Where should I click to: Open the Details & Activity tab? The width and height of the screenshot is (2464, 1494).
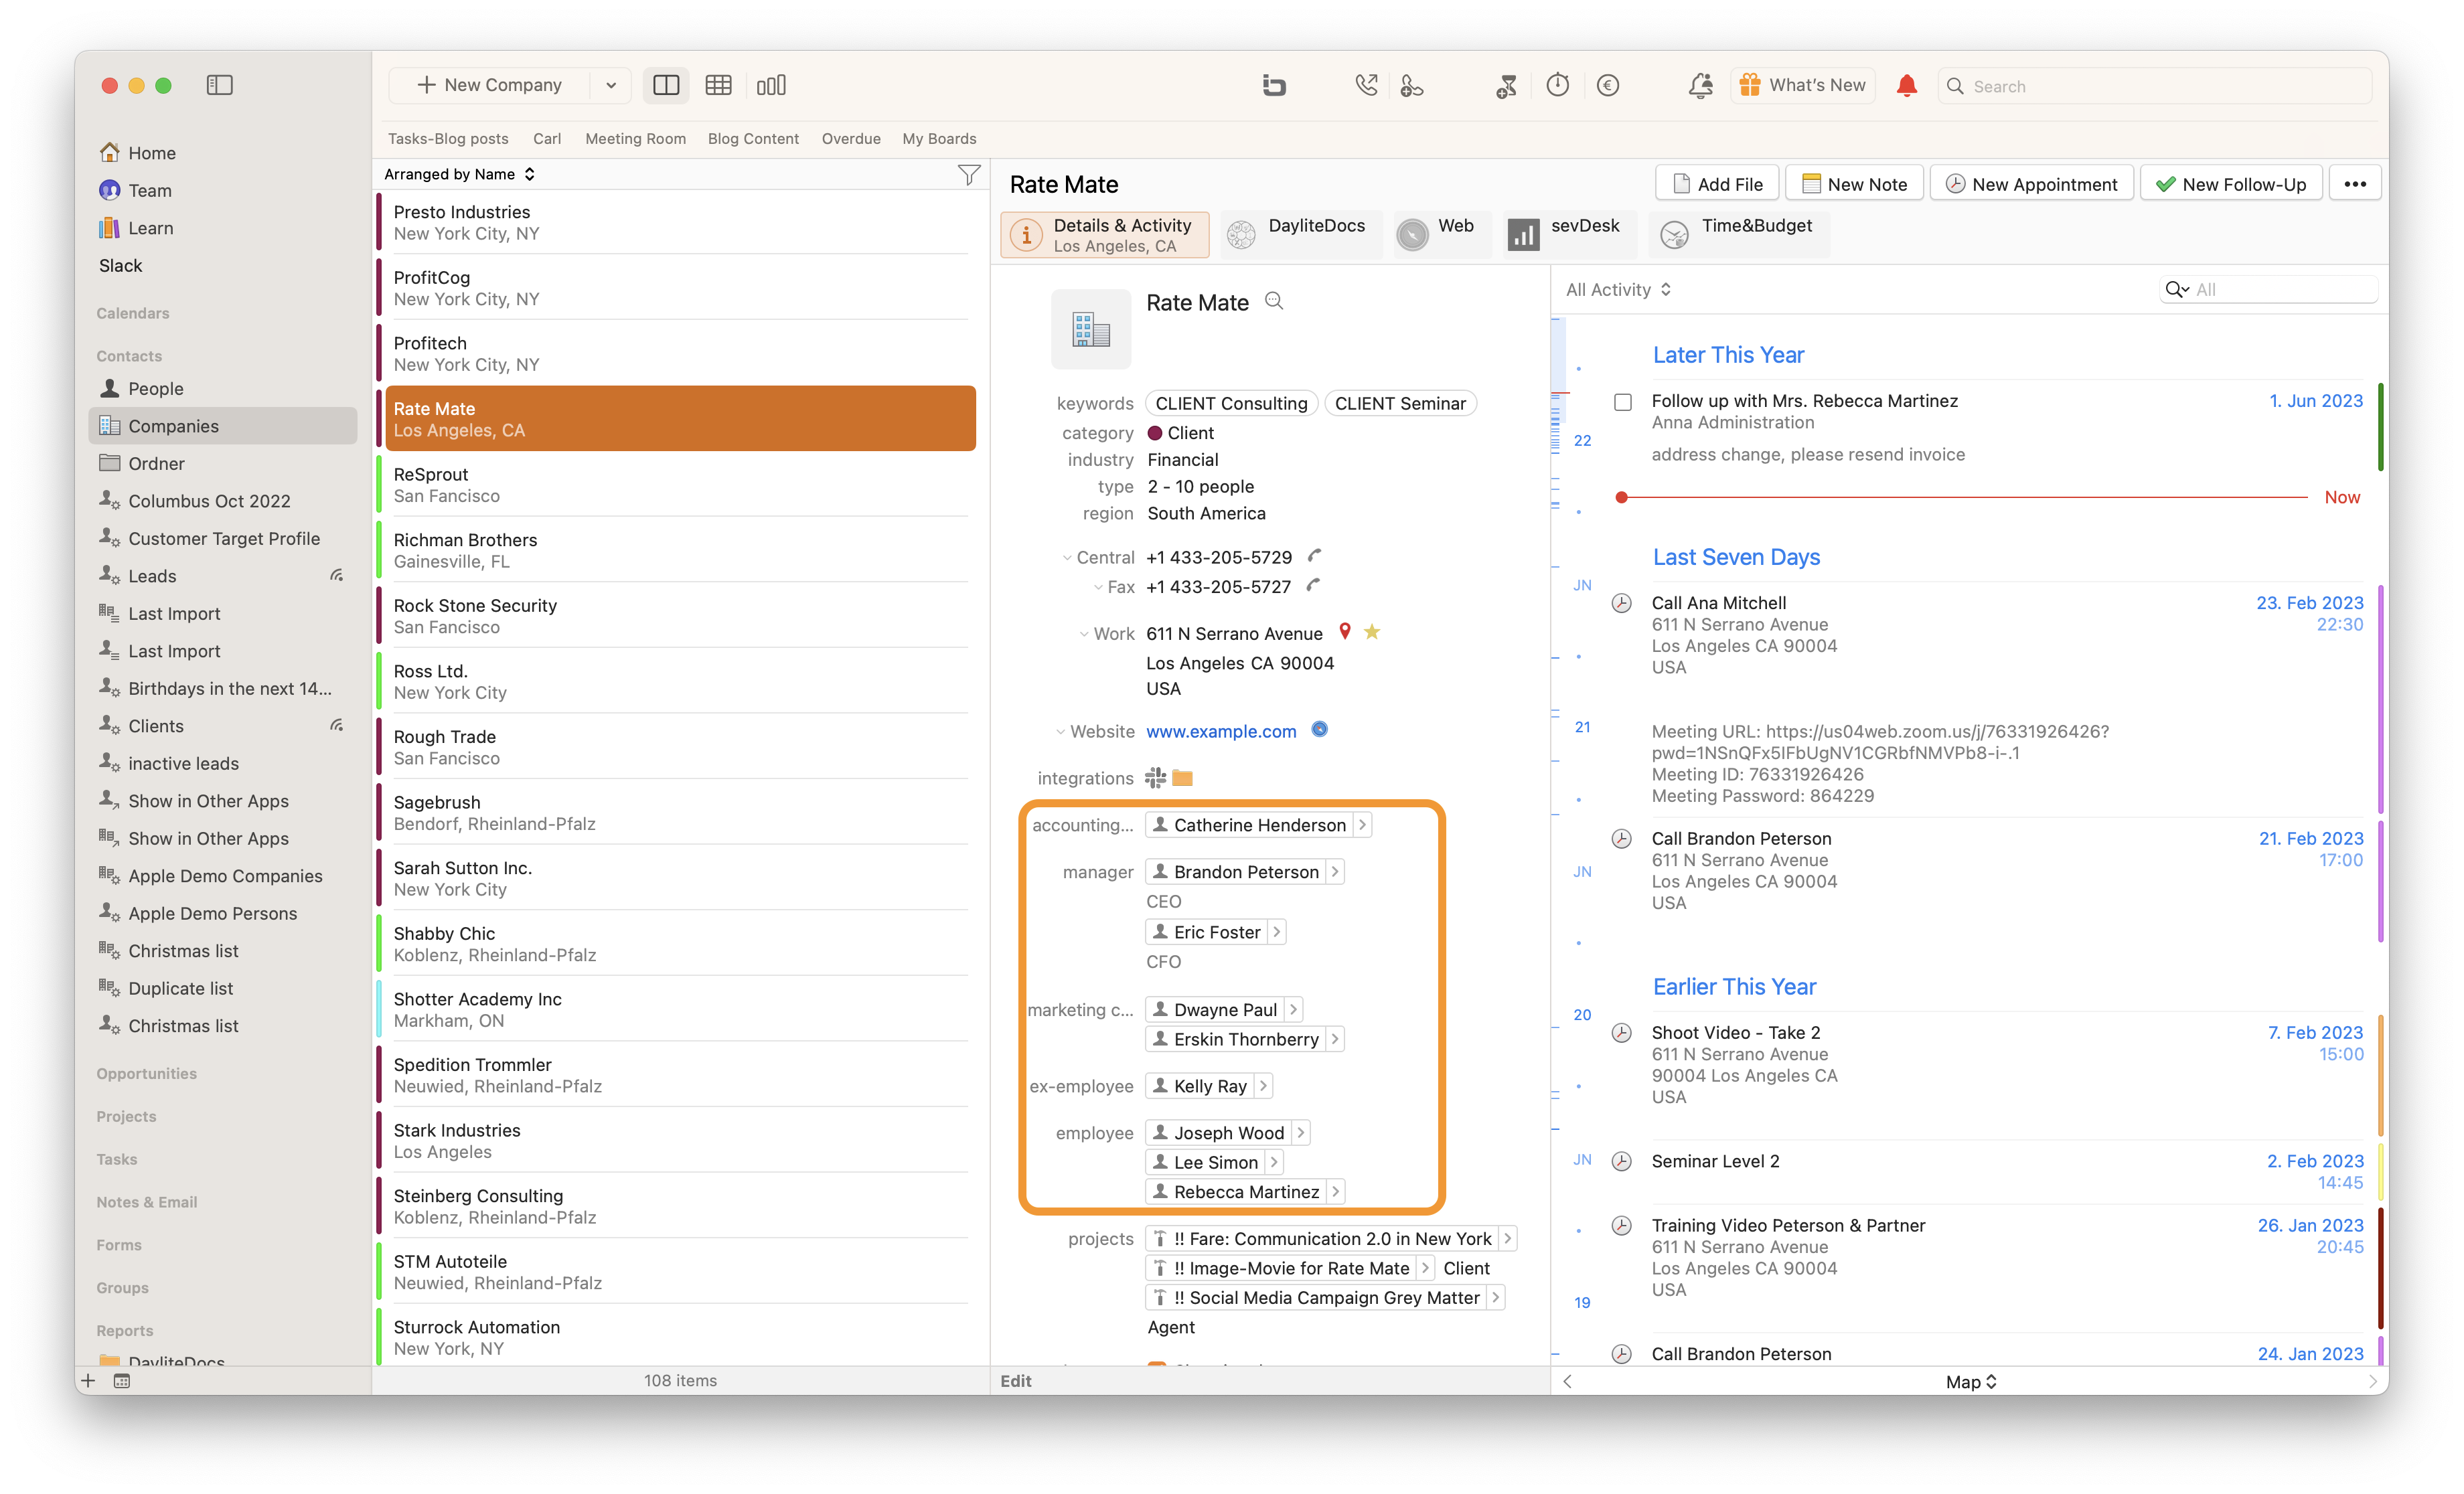[x=1104, y=235]
